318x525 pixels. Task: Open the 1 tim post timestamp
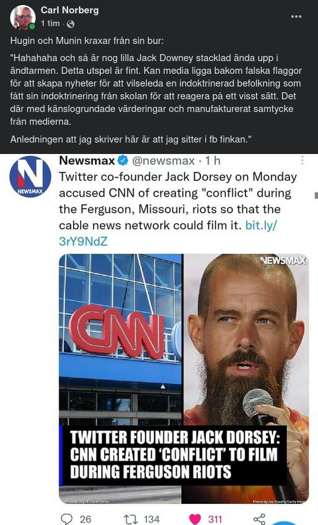50,24
